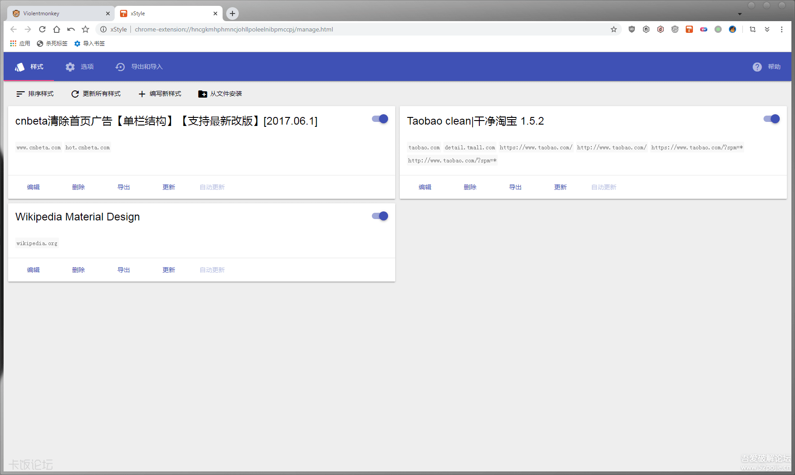Open the browser three-dot menu
This screenshot has width=795, height=475.
click(782, 29)
